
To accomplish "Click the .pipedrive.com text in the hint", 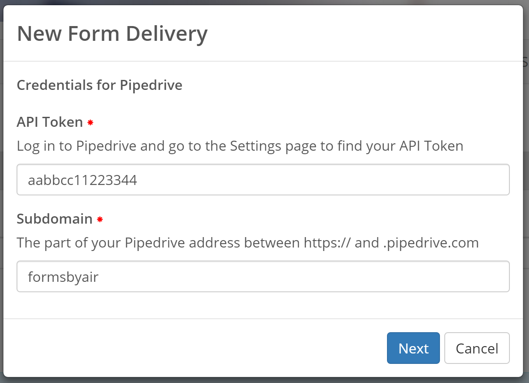I will 431,242.
